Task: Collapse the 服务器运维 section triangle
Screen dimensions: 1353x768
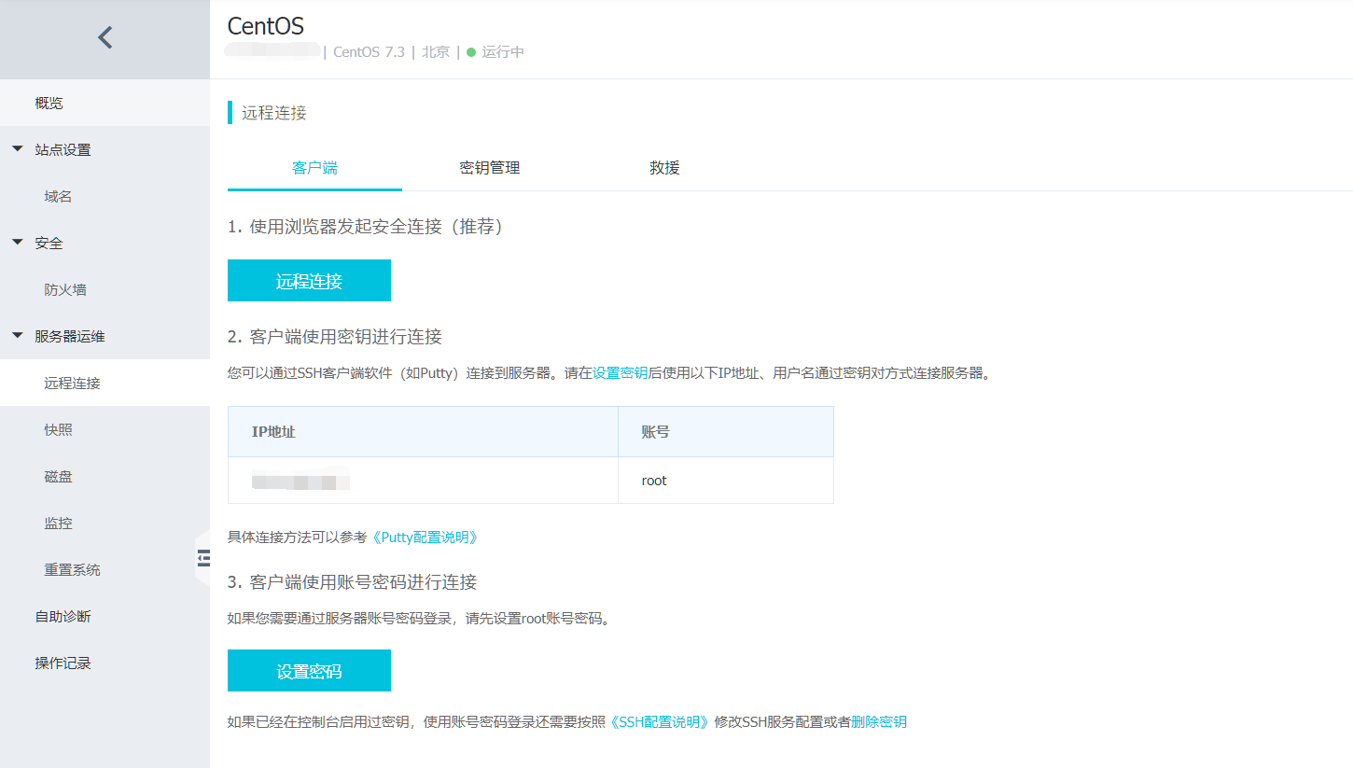Action: 17,336
